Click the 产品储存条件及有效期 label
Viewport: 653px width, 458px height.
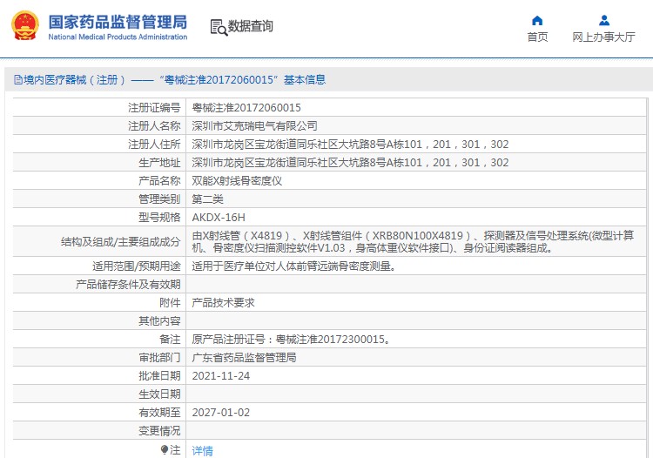point(128,285)
